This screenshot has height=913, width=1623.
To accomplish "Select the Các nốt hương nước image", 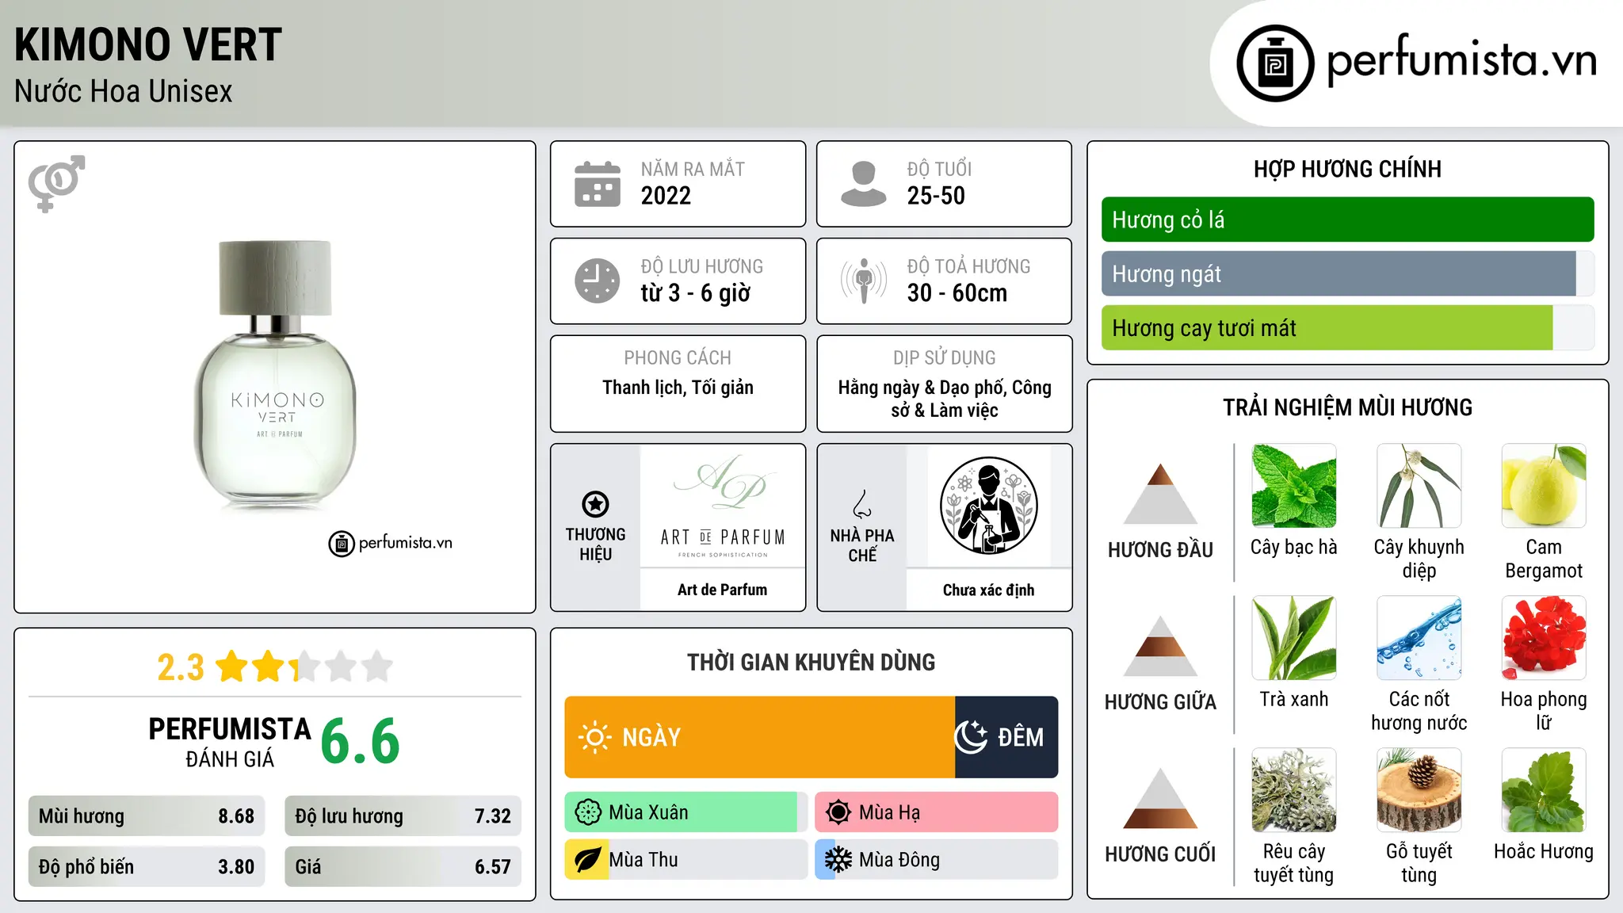I will 1419,638.
